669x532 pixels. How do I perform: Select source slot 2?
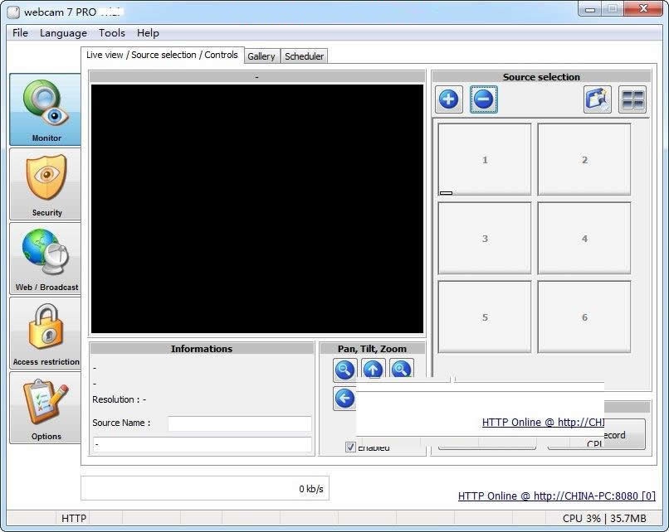tap(584, 160)
